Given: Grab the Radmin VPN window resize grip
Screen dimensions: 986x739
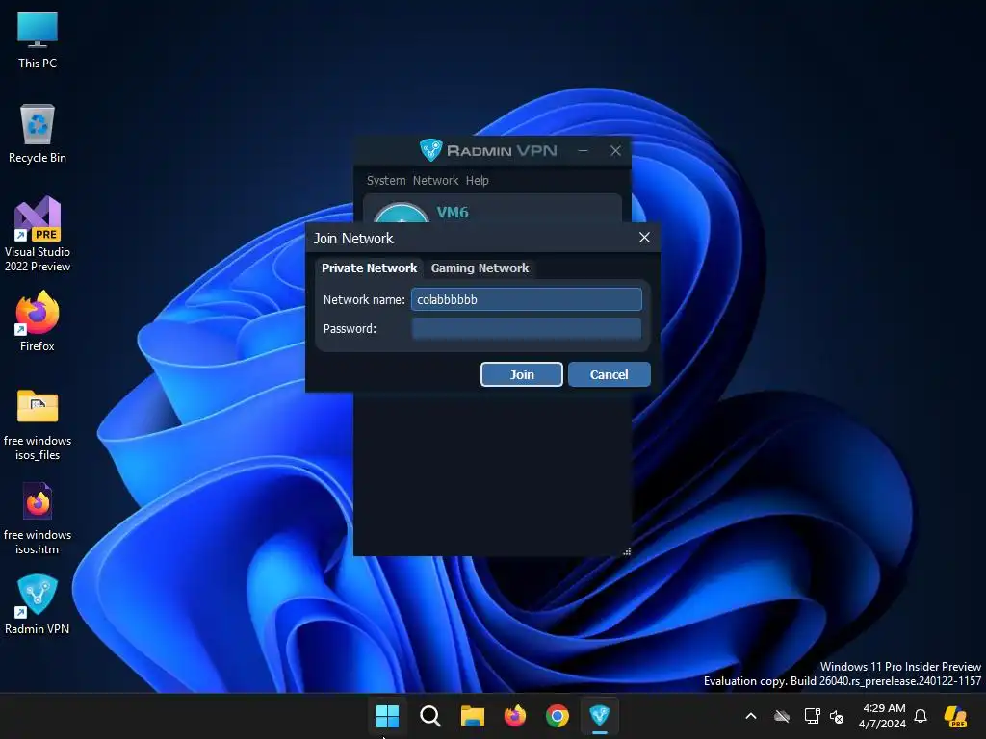Looking at the screenshot, I should [x=626, y=551].
